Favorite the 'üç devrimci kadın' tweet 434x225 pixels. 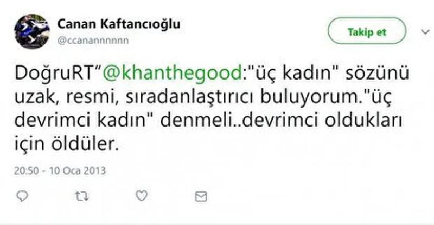(x=142, y=196)
